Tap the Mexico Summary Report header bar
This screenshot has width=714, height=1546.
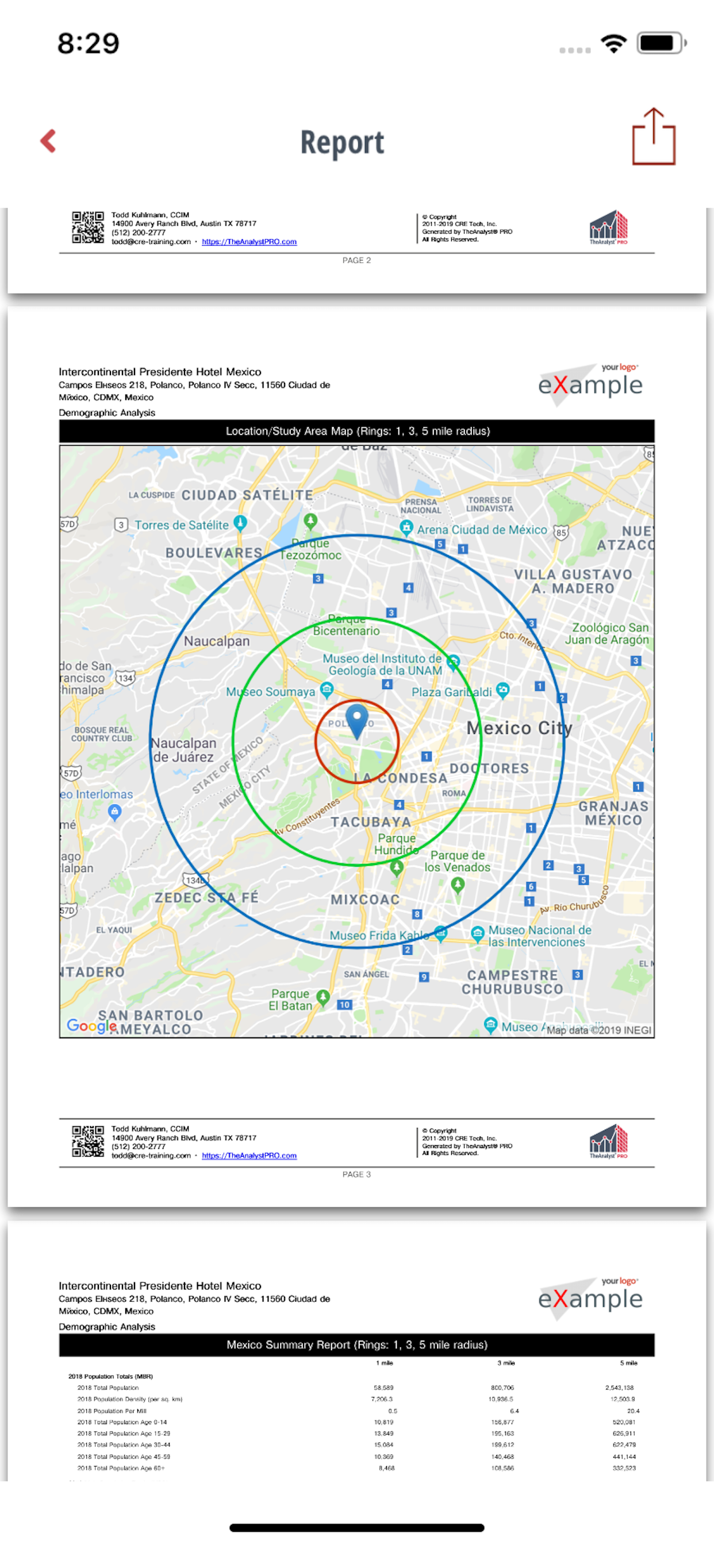[x=357, y=1345]
